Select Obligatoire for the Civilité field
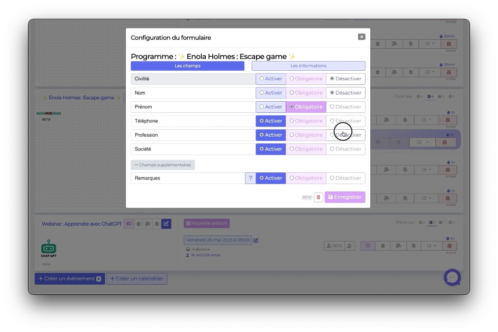 click(306, 79)
